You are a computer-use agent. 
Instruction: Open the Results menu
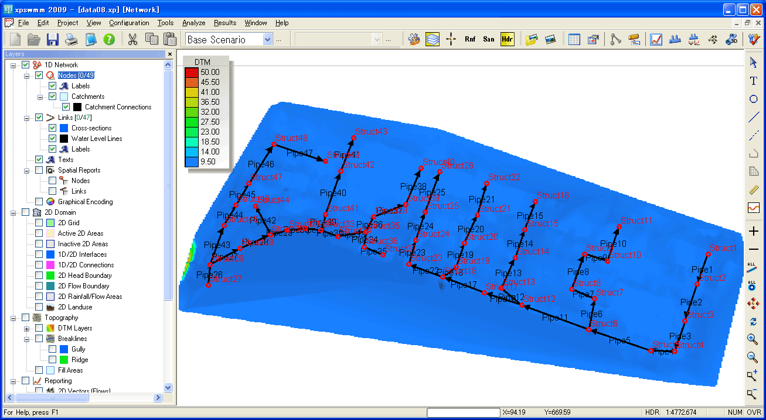[225, 23]
